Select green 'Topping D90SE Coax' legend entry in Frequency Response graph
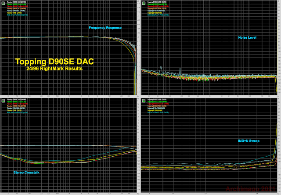281x195 pixels. 17,4
